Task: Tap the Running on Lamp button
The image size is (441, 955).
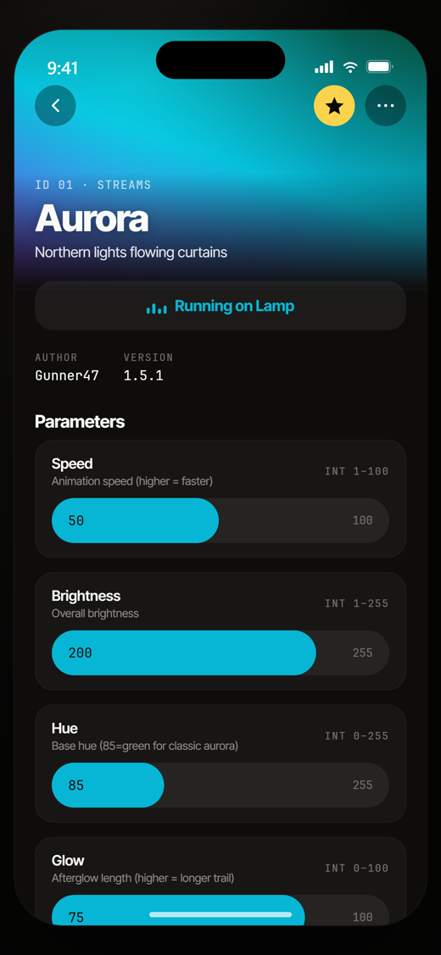Action: [220, 306]
